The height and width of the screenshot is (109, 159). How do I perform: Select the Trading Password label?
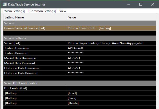(16, 53)
